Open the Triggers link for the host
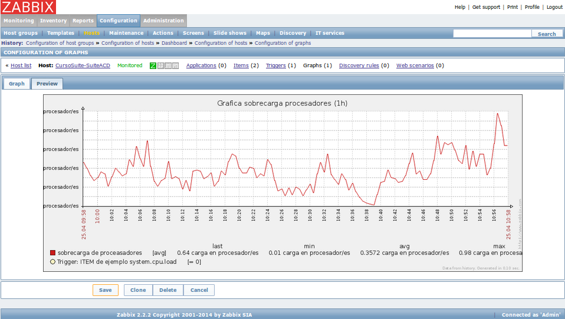 [x=275, y=65]
